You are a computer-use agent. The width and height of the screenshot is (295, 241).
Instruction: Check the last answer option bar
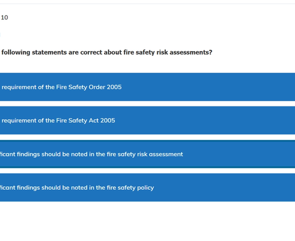[x=147, y=187]
